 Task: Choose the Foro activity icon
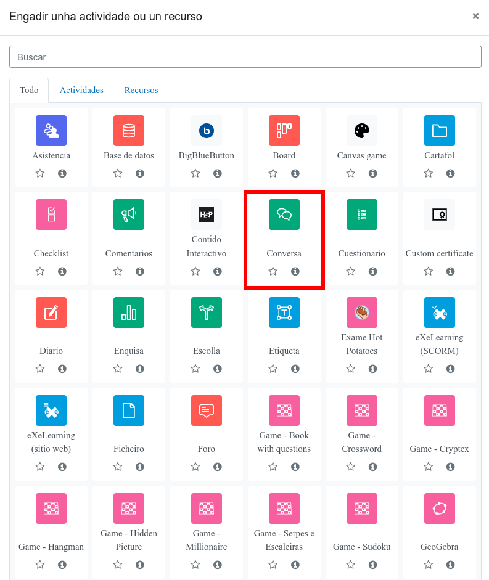207,410
